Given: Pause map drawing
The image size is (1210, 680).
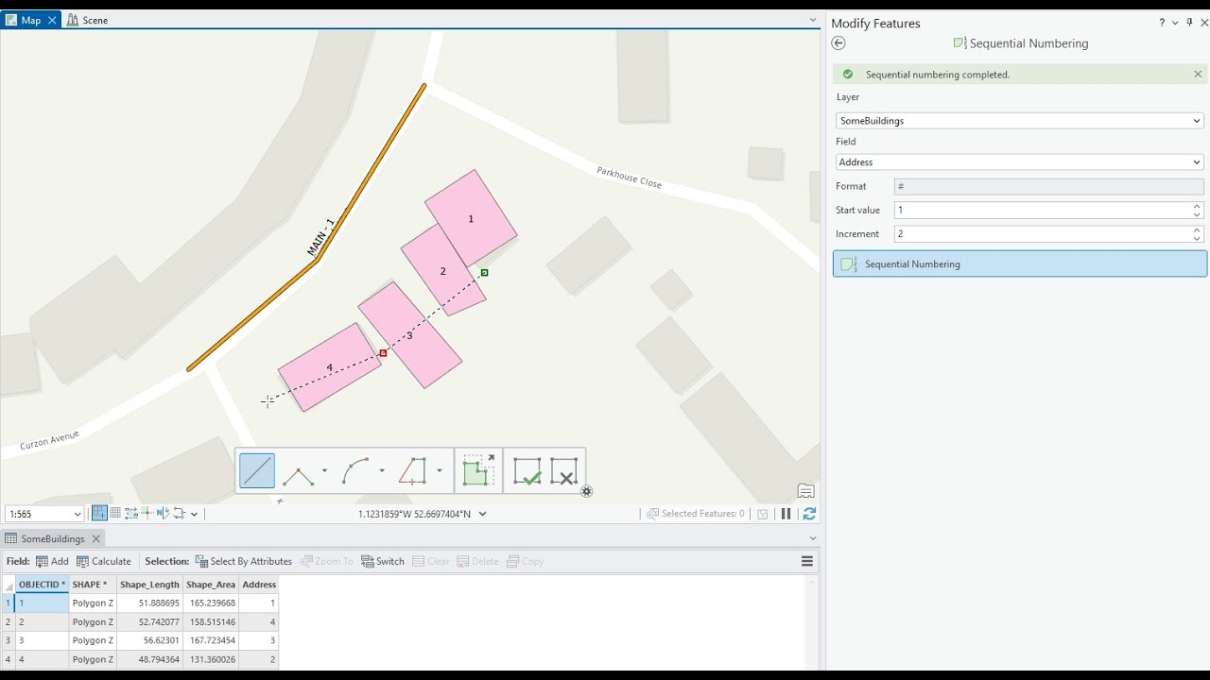Looking at the screenshot, I should (786, 514).
